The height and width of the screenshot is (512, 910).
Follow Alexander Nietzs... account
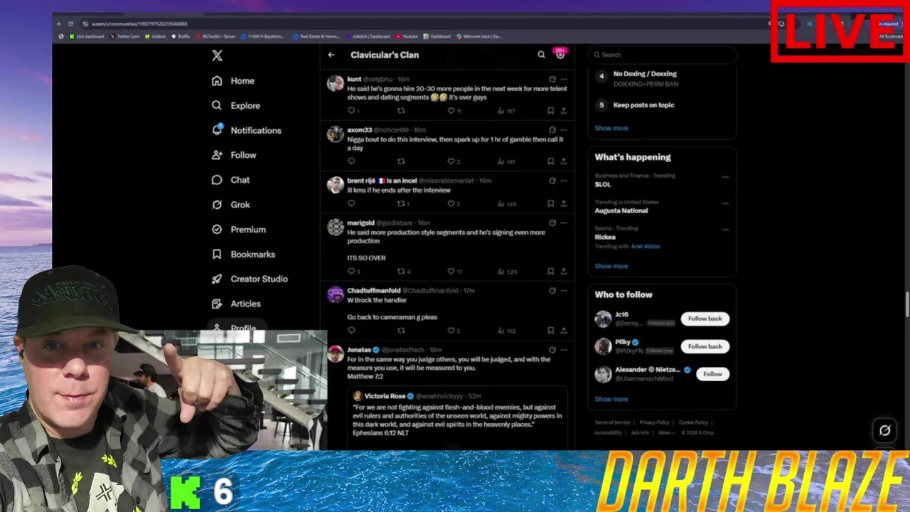click(x=712, y=374)
